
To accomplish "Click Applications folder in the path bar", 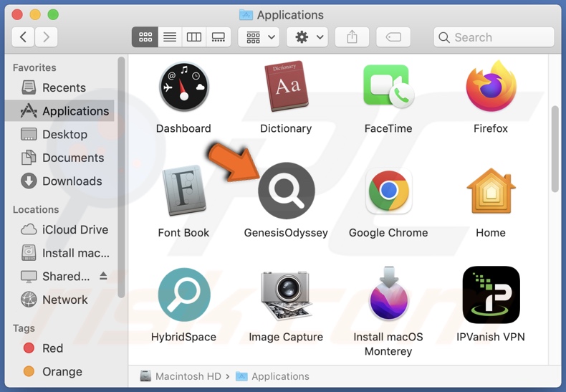I will [272, 376].
